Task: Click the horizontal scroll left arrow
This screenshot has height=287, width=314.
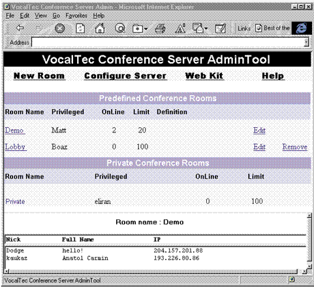Action: (x=7, y=271)
